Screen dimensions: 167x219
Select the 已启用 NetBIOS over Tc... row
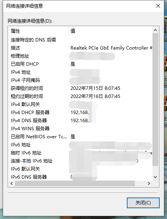80,137
